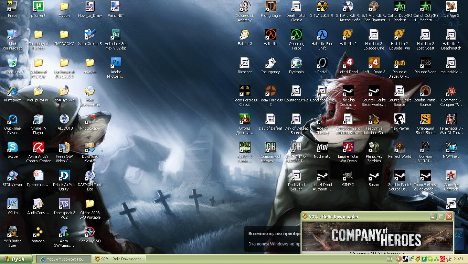Image resolution: width=468 pixels, height=264 pixels.
Task: Open the Portal game shortcut
Action: 322,63
